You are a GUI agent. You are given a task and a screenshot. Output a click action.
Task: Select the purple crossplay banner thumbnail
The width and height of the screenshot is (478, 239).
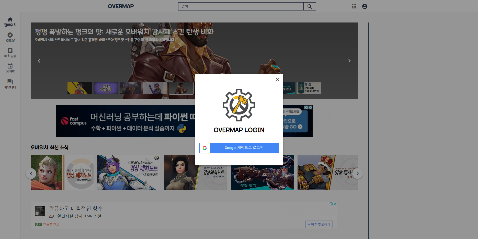tap(106, 88)
